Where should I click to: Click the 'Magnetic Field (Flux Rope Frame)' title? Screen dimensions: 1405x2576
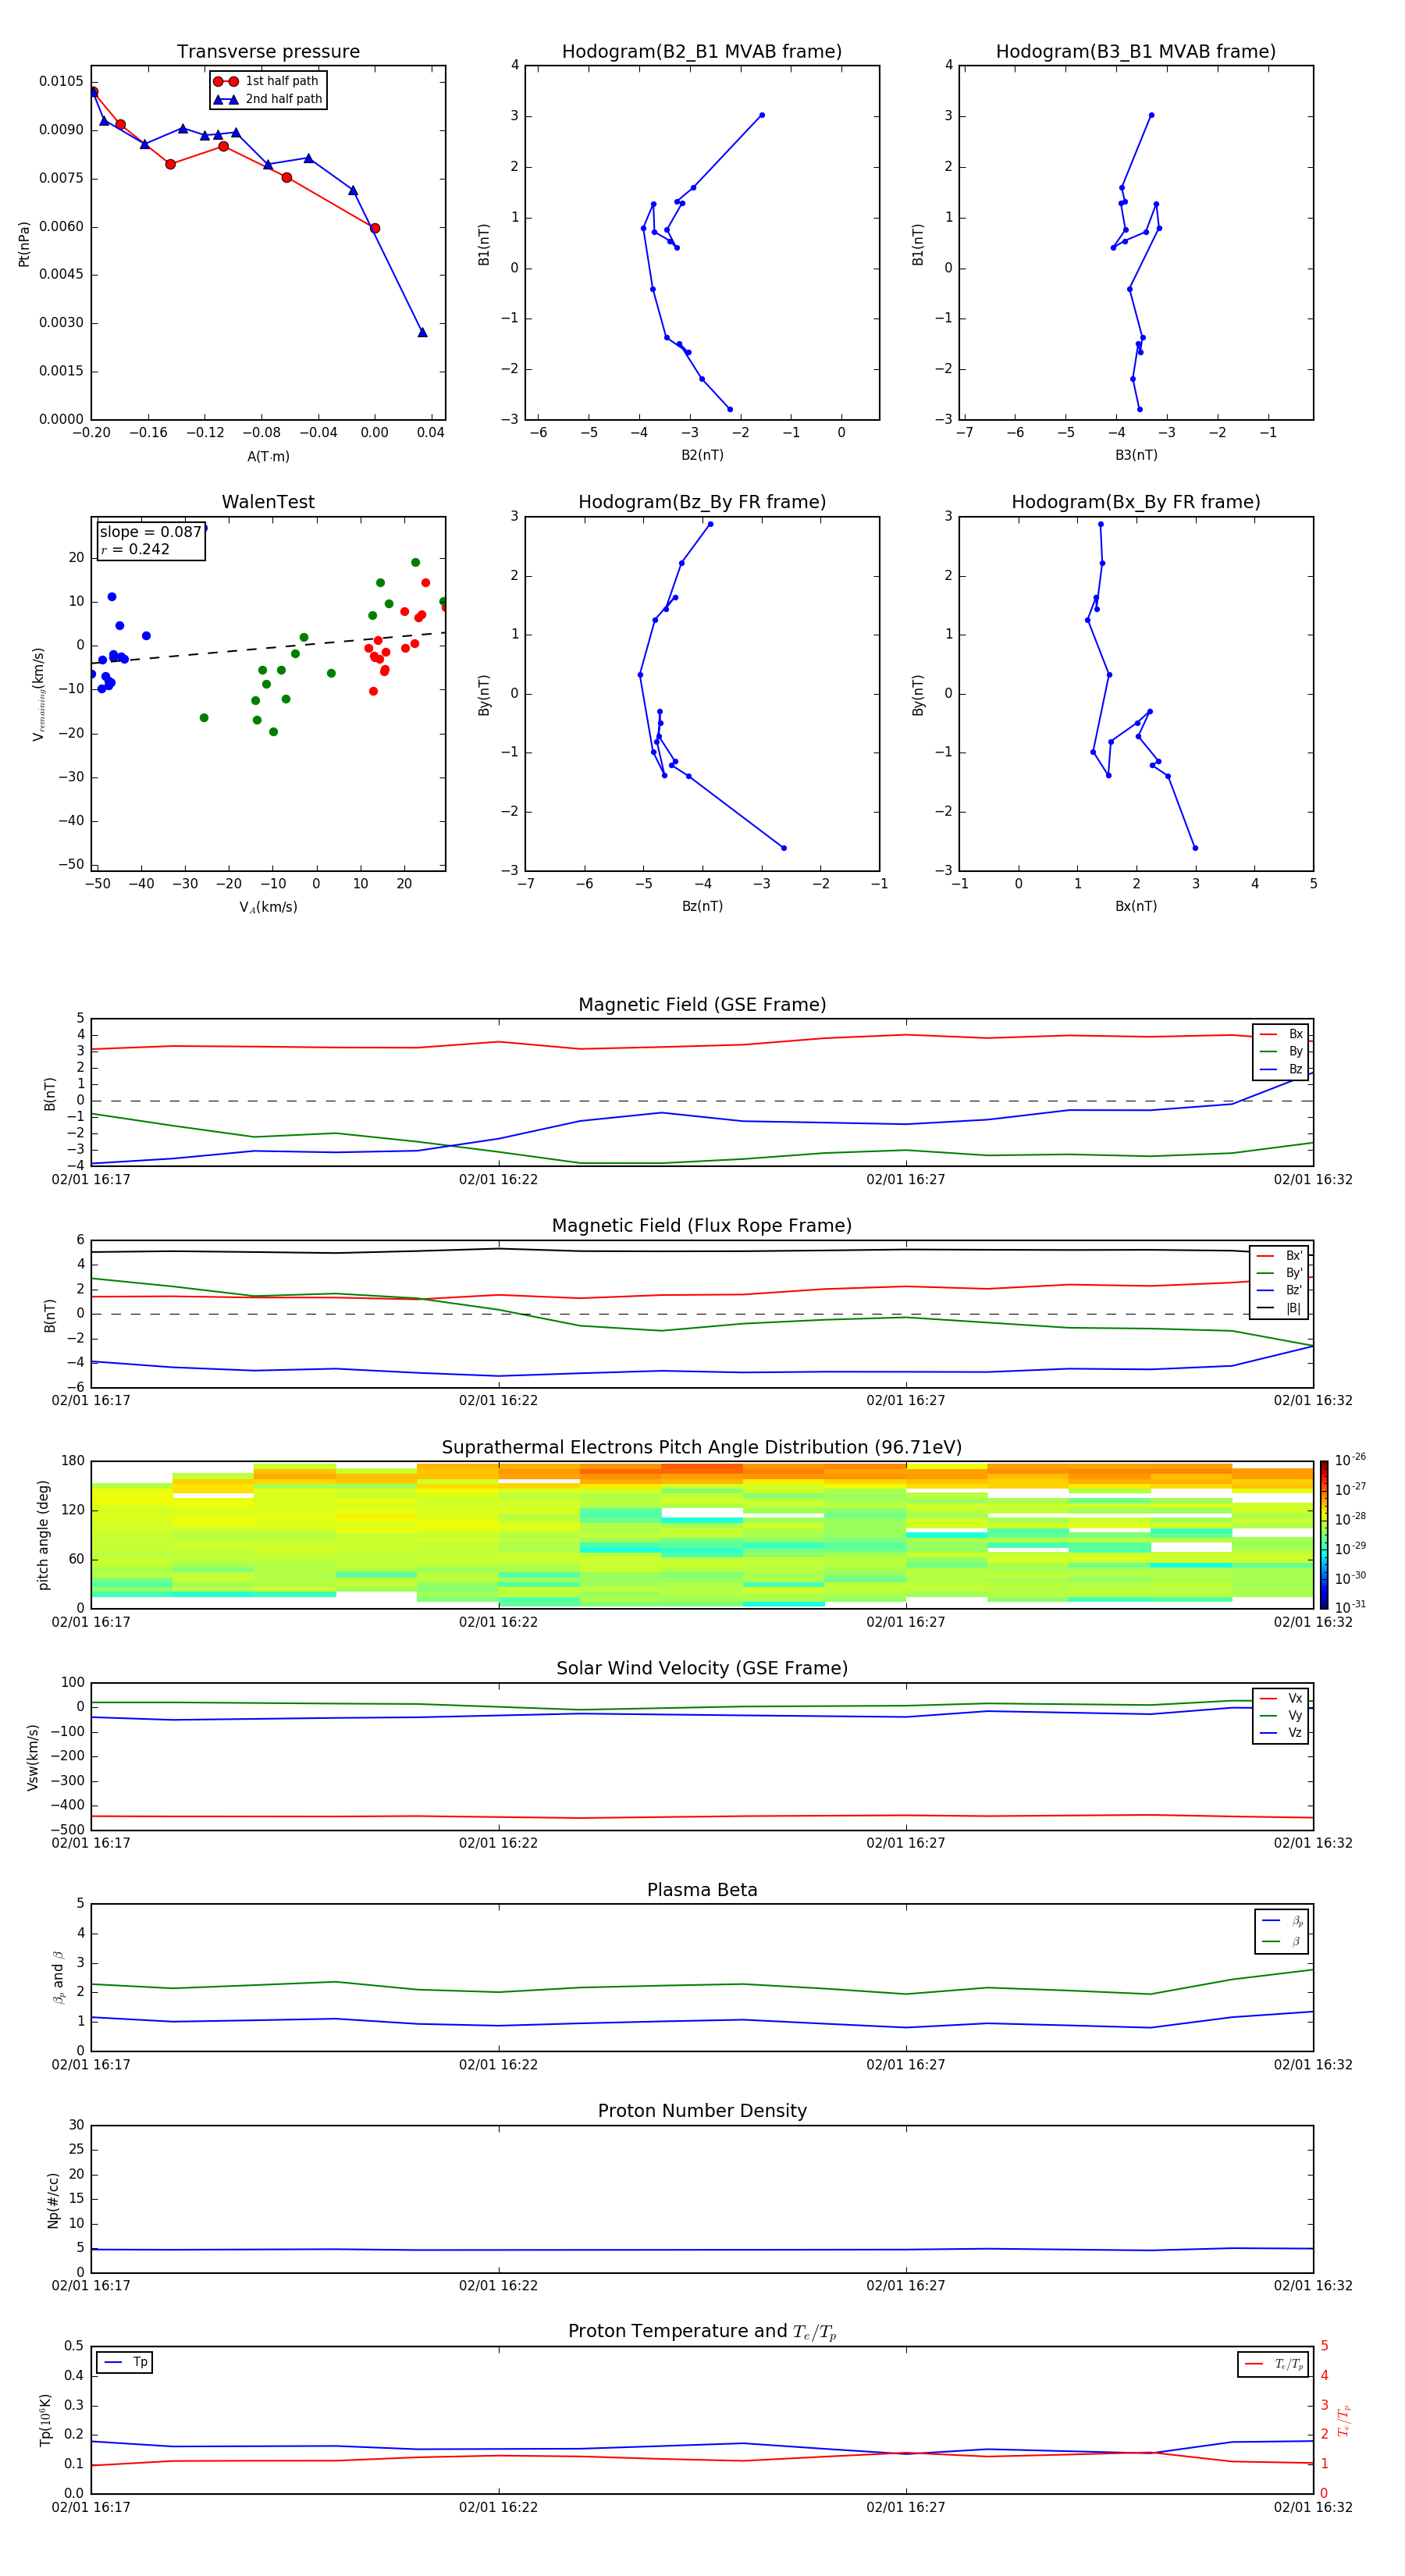(702, 1226)
